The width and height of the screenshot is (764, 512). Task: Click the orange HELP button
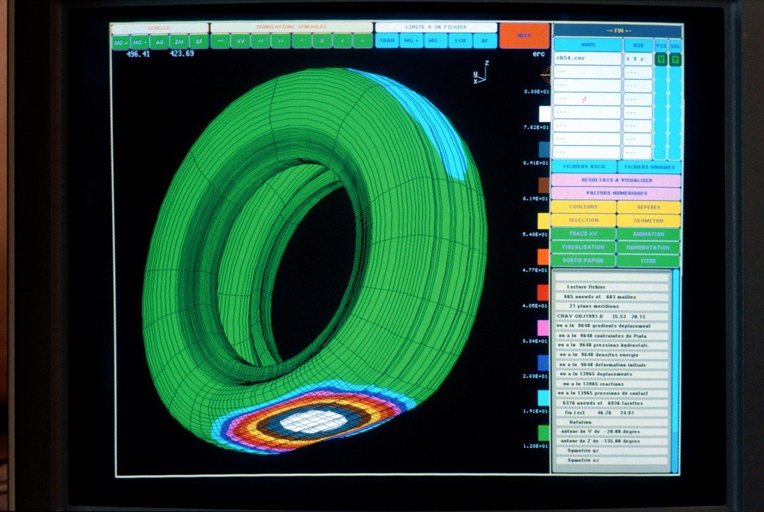click(x=524, y=36)
